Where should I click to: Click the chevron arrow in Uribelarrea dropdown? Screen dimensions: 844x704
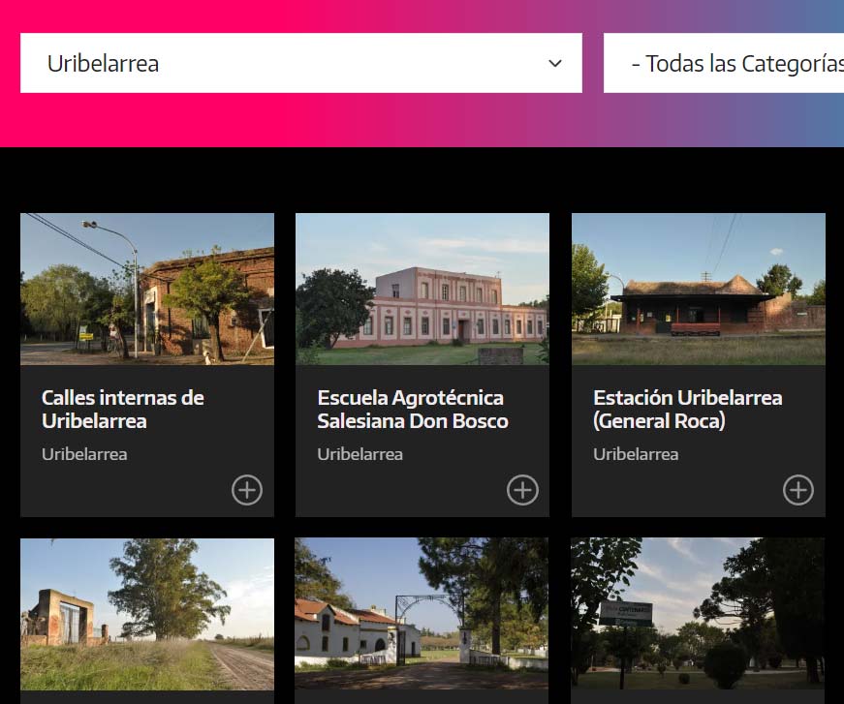[x=555, y=64]
